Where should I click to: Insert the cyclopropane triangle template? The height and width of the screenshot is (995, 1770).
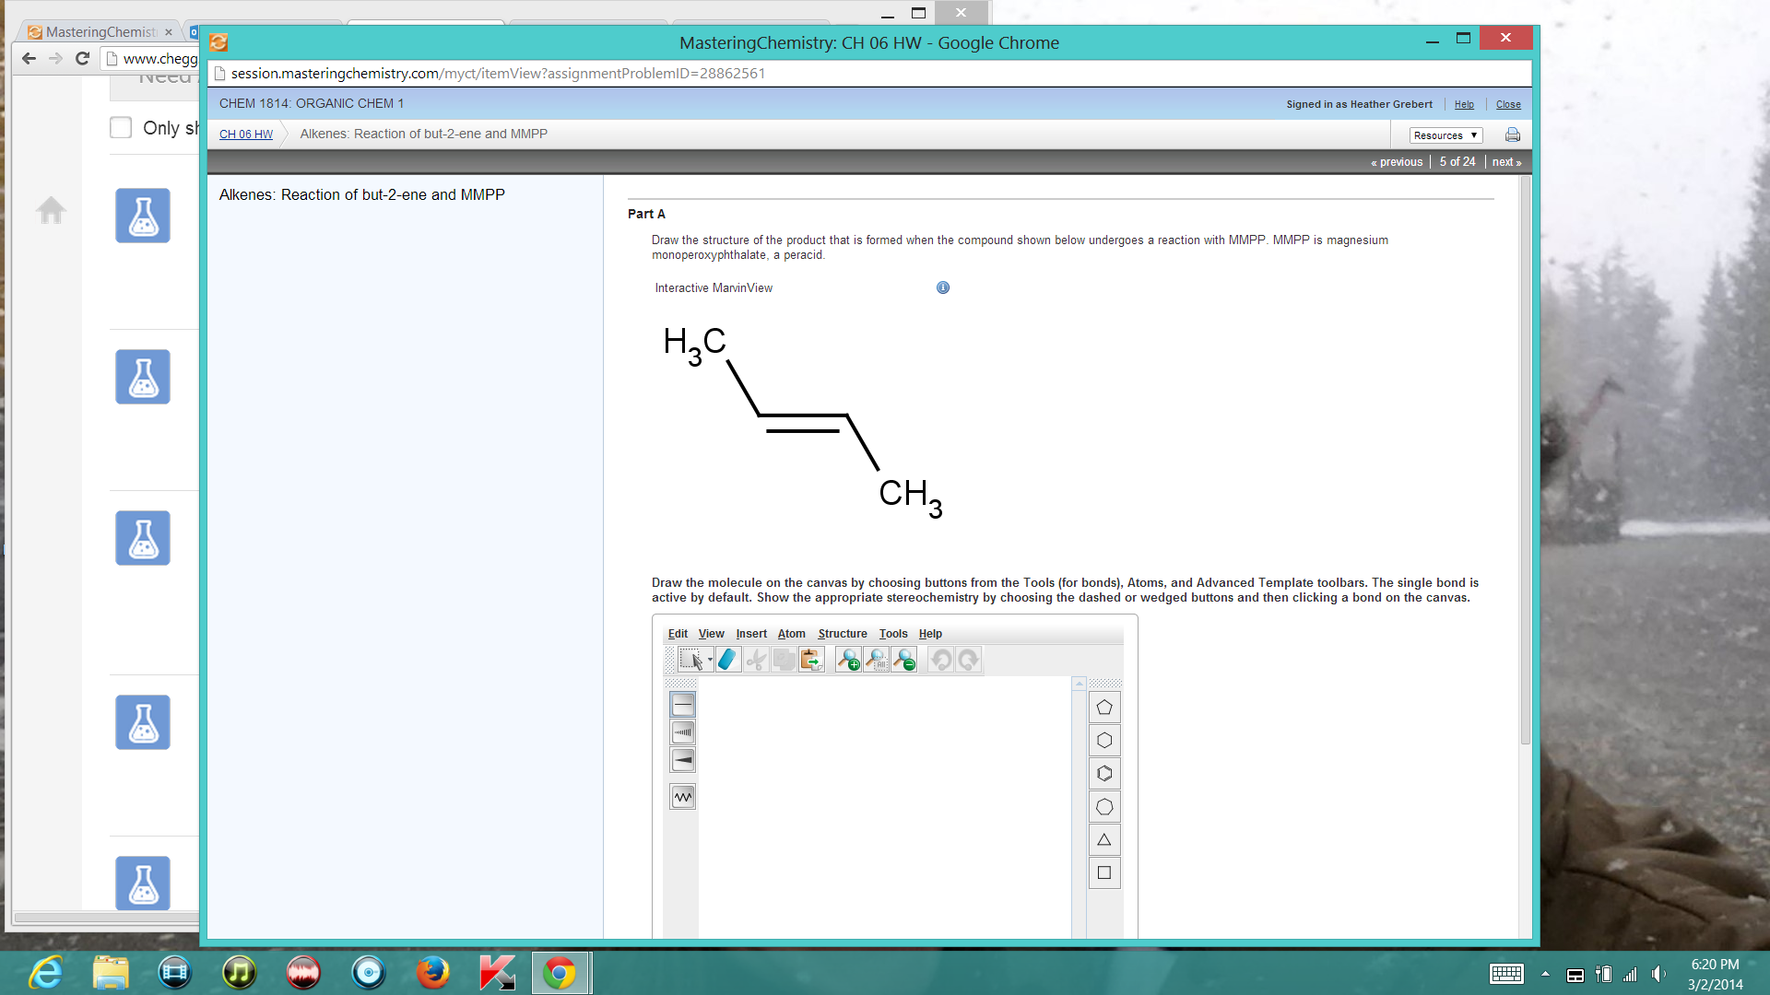(1104, 840)
